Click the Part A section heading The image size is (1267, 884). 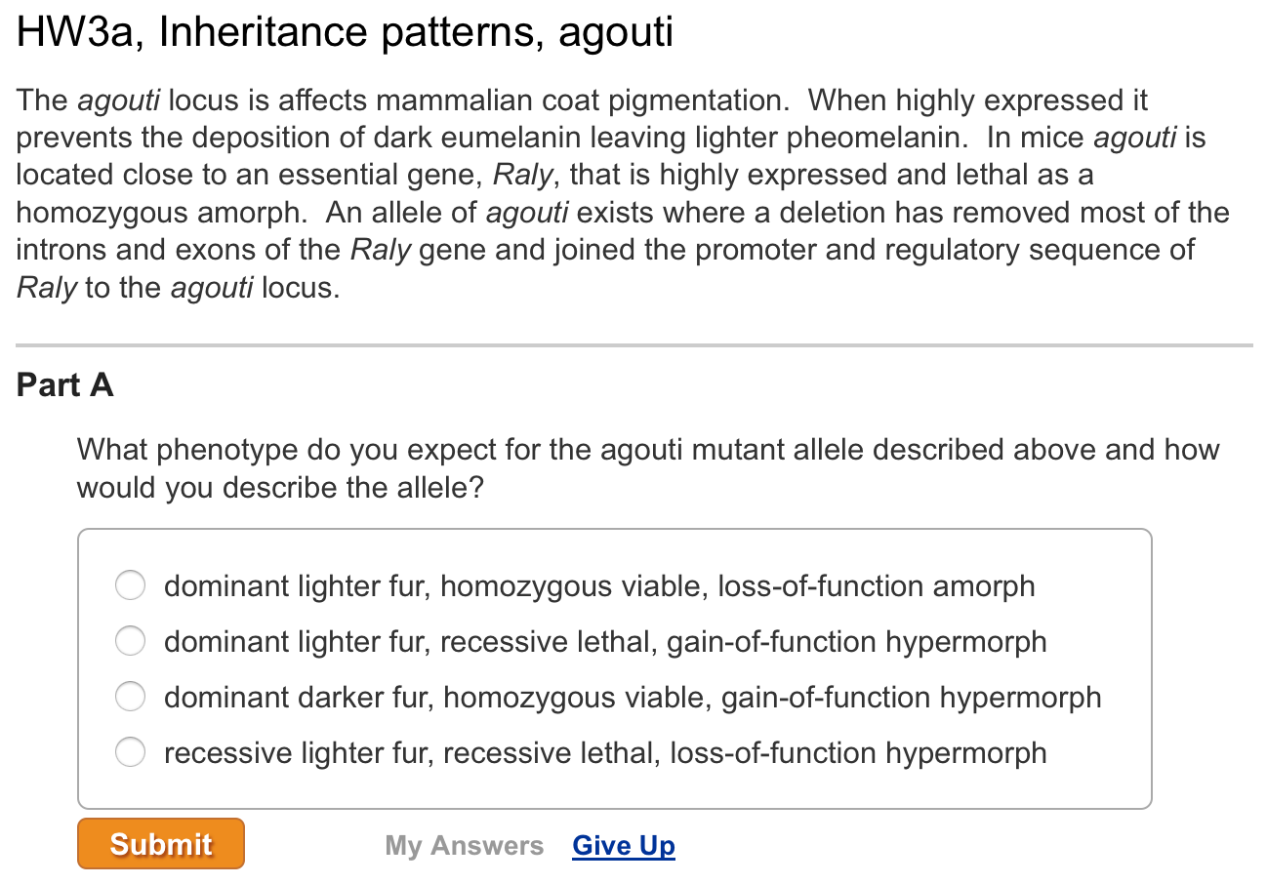64,385
